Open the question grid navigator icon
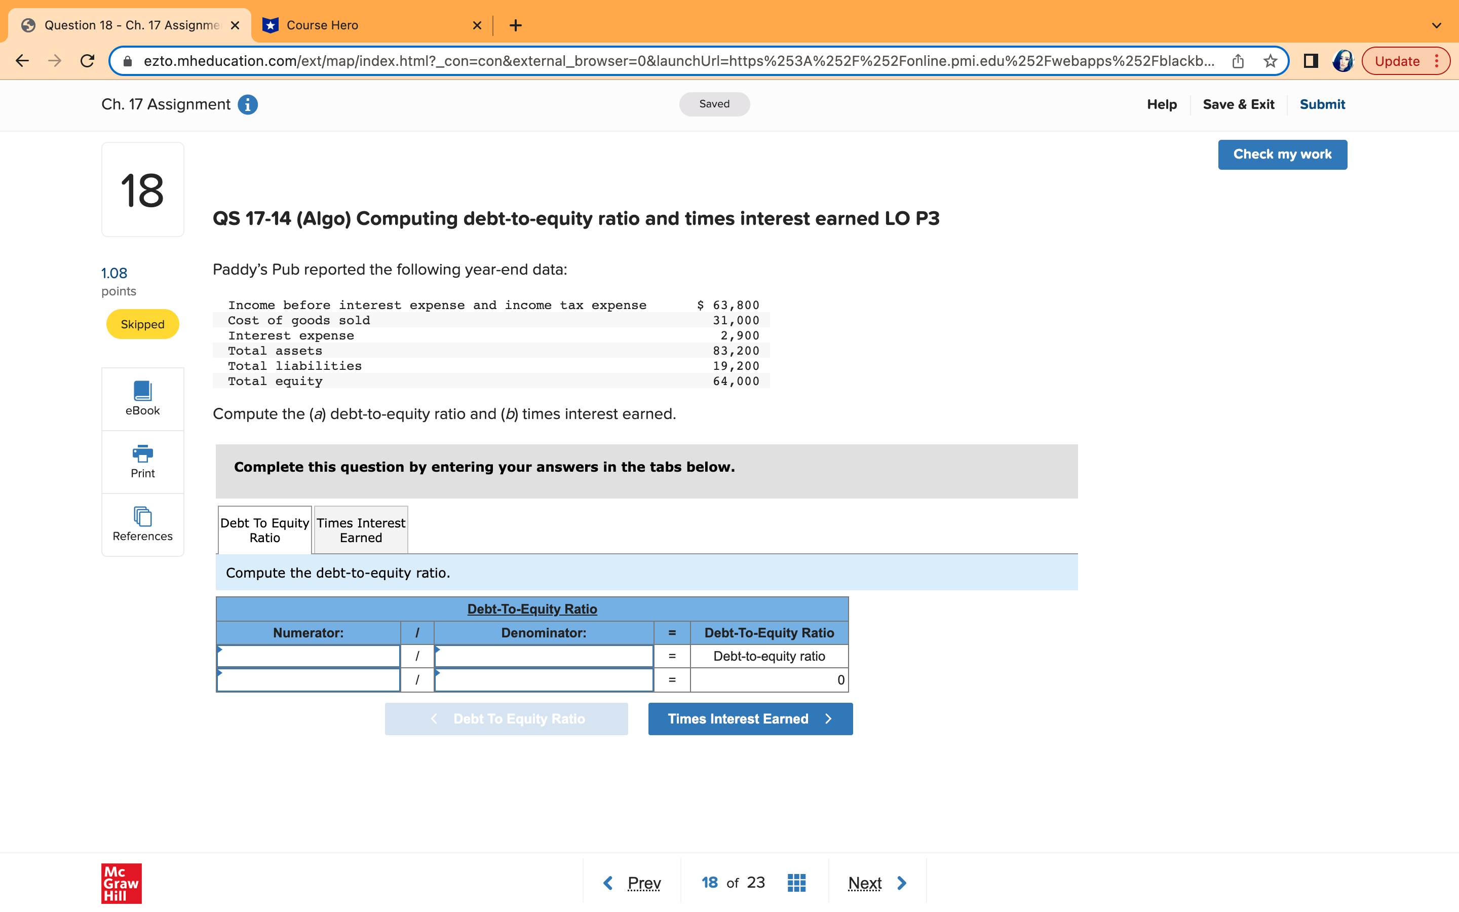 (x=796, y=882)
